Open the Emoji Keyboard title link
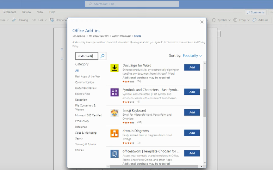Screen dimensions: 273x170 (x=134, y=110)
